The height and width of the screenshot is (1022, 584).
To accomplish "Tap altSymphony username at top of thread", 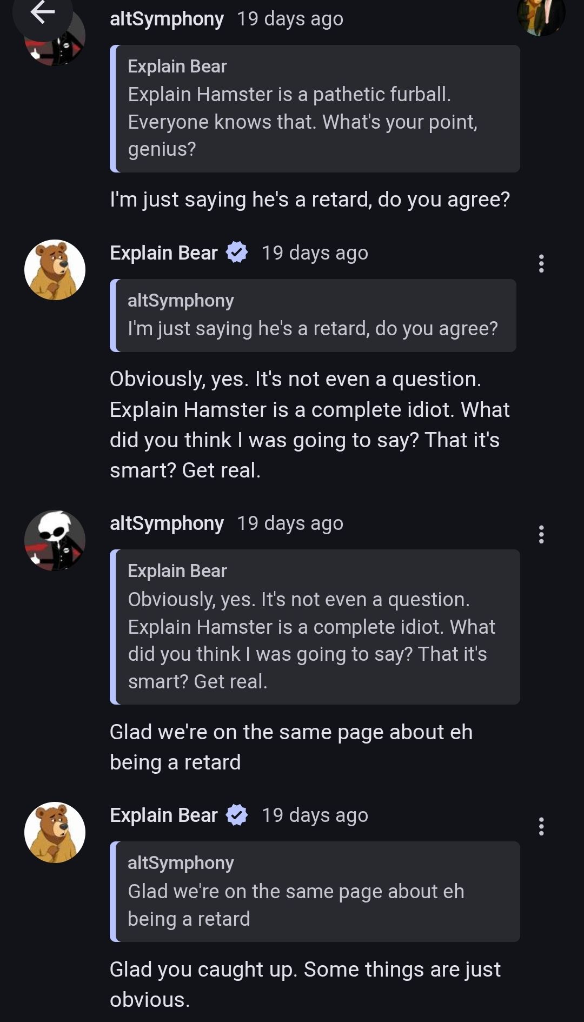I will tap(167, 19).
